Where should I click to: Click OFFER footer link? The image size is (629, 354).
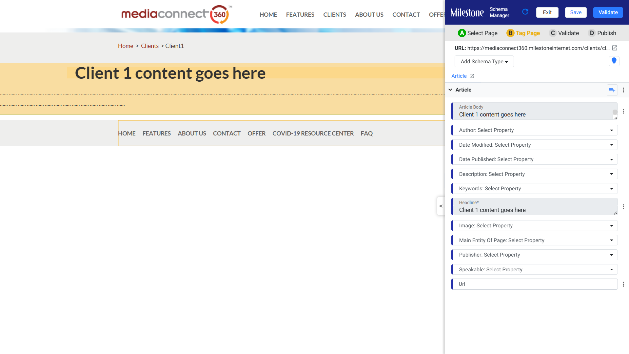pyautogui.click(x=256, y=134)
